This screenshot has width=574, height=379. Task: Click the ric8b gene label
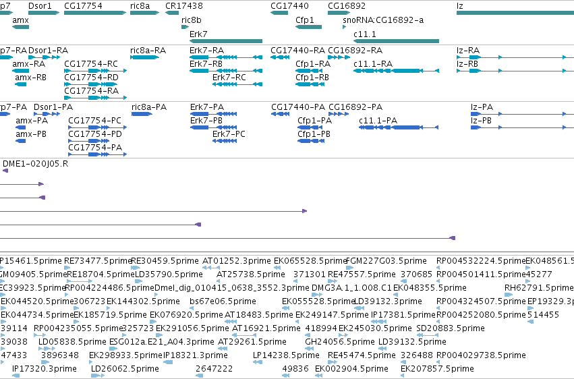pos(191,20)
